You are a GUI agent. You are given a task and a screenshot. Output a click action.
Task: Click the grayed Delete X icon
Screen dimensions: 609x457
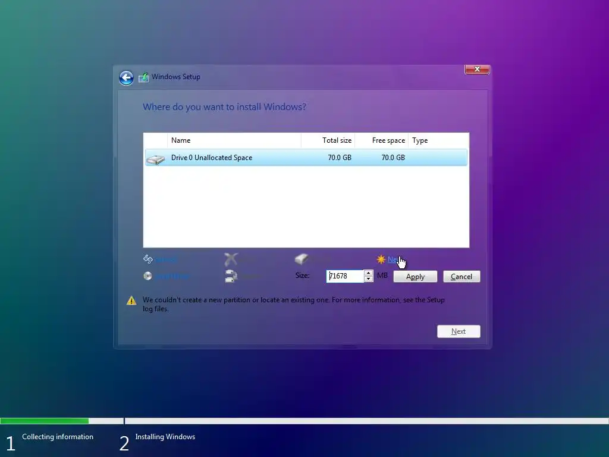(x=231, y=259)
